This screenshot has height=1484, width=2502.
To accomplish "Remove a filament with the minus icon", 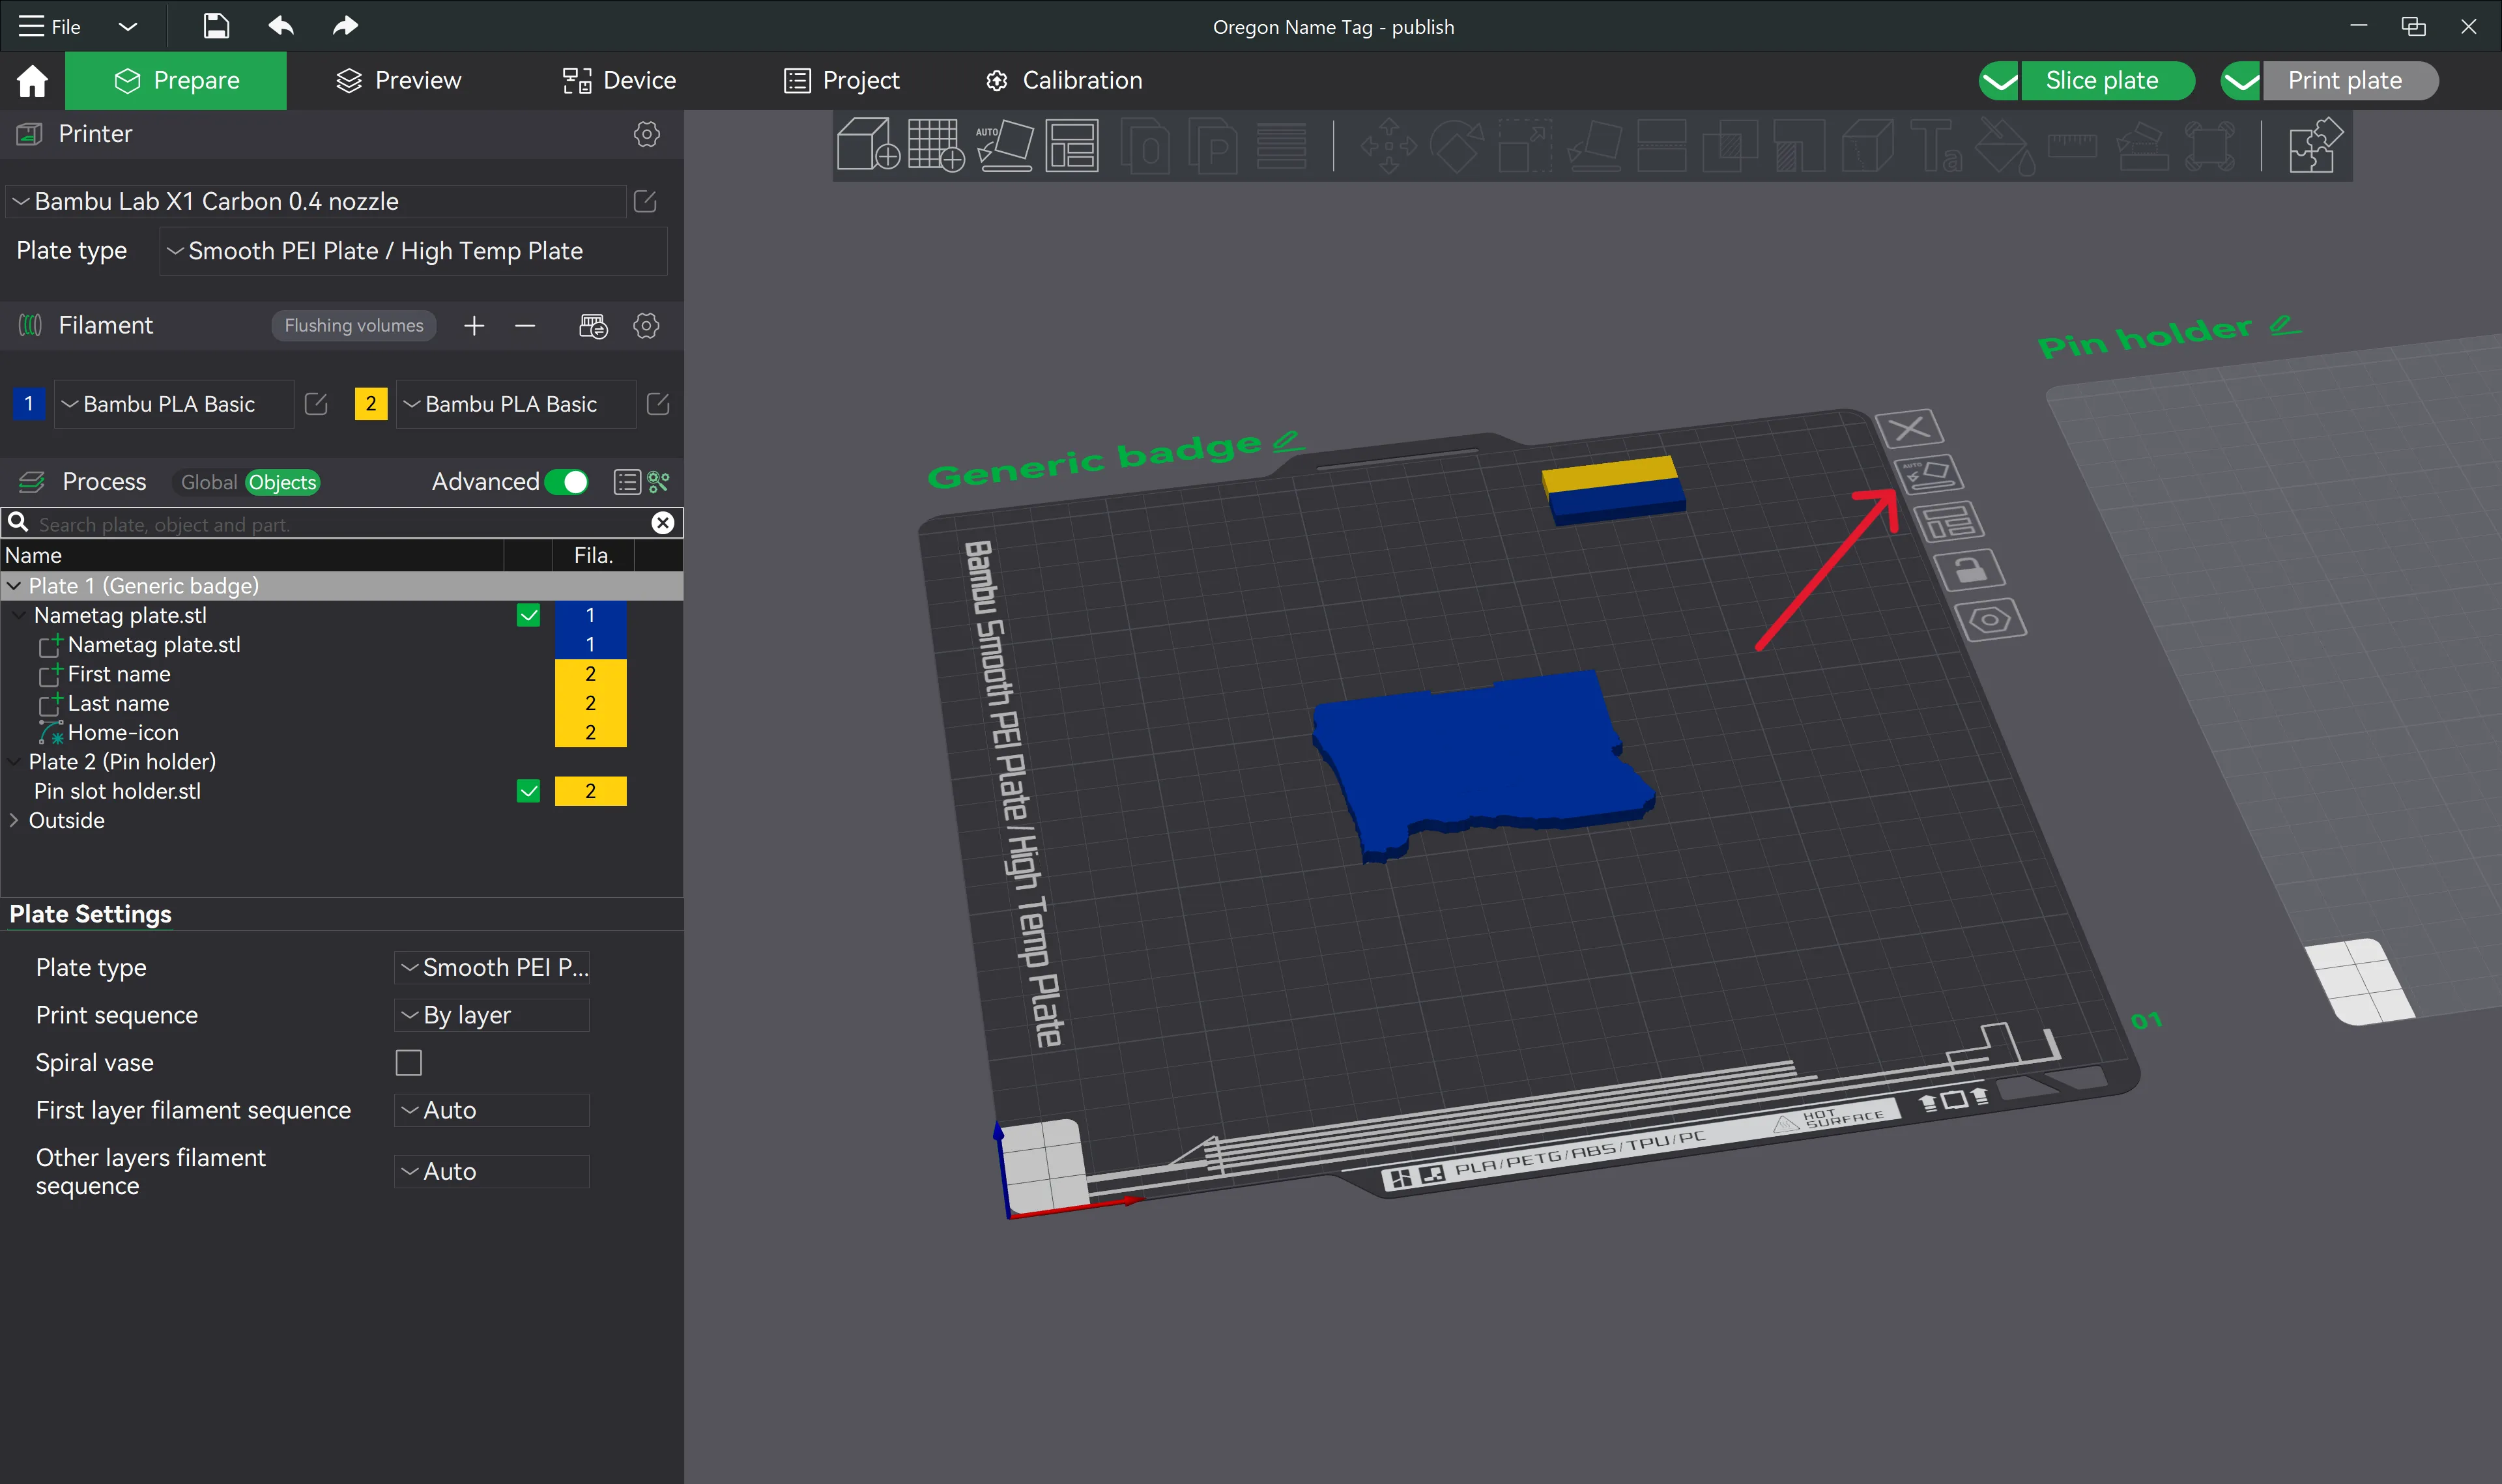I will pyautogui.click(x=525, y=326).
